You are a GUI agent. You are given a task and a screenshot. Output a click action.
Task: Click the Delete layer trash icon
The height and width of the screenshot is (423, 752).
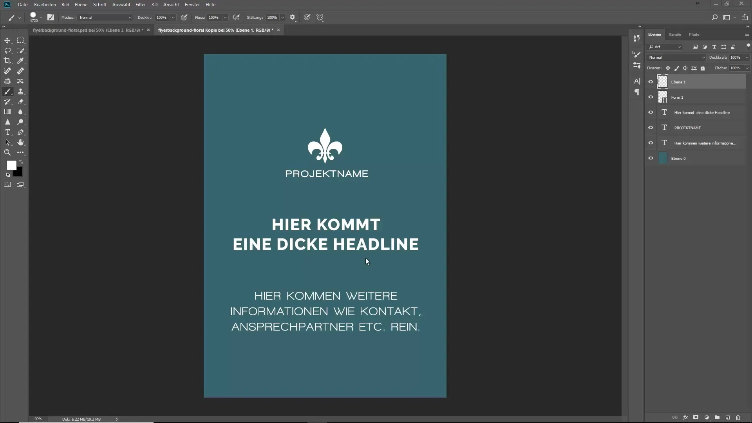coord(738,418)
